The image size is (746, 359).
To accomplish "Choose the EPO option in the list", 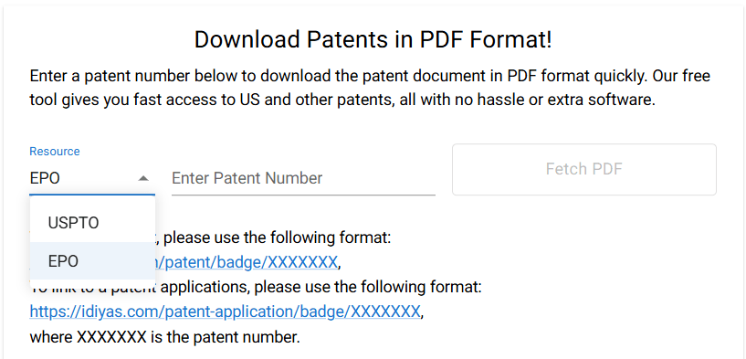I will pos(92,261).
